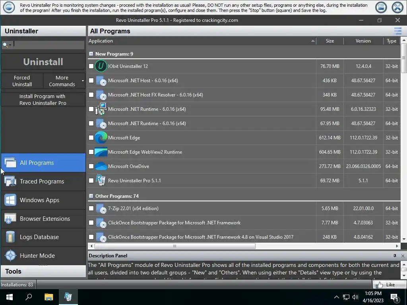The width and height of the screenshot is (407, 305).
Task: Open taskbar search magnifier
Action: click(x=29, y=297)
